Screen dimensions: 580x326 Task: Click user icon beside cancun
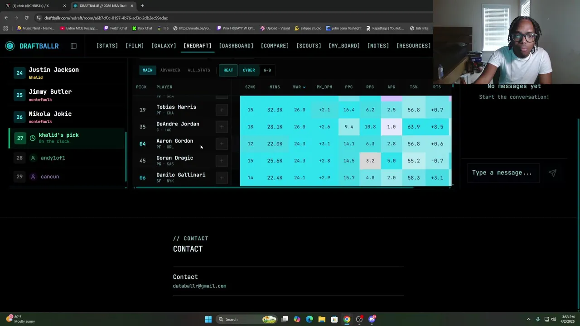click(33, 177)
